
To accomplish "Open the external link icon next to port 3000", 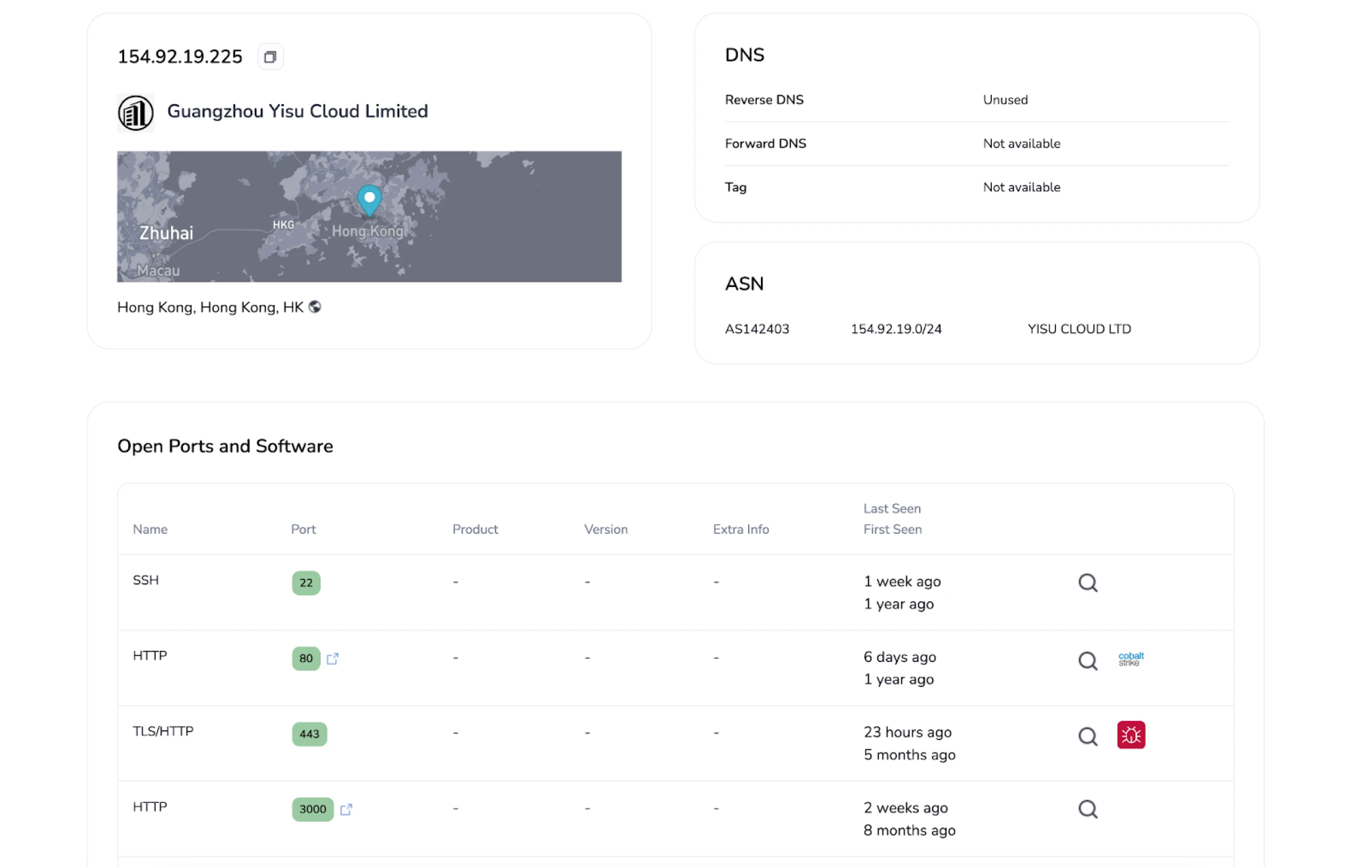I will pyautogui.click(x=346, y=809).
